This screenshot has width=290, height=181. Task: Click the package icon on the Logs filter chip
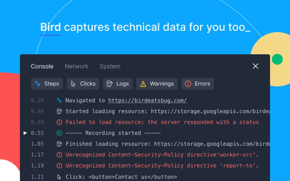pos(109,84)
